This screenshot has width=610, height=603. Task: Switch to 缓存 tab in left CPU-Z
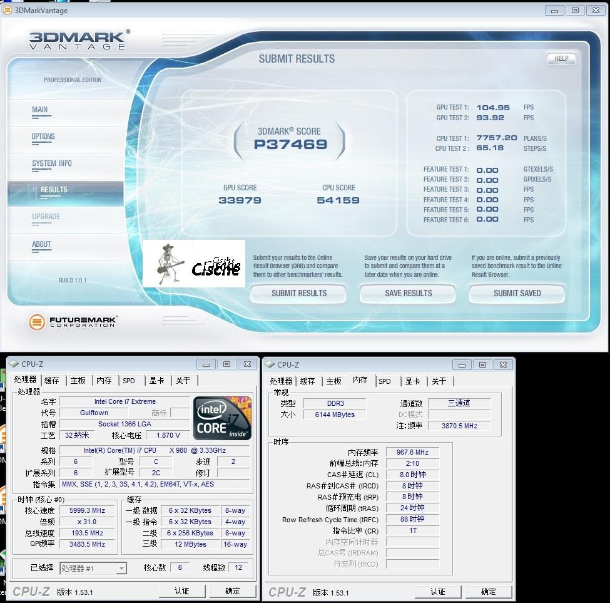(52, 380)
